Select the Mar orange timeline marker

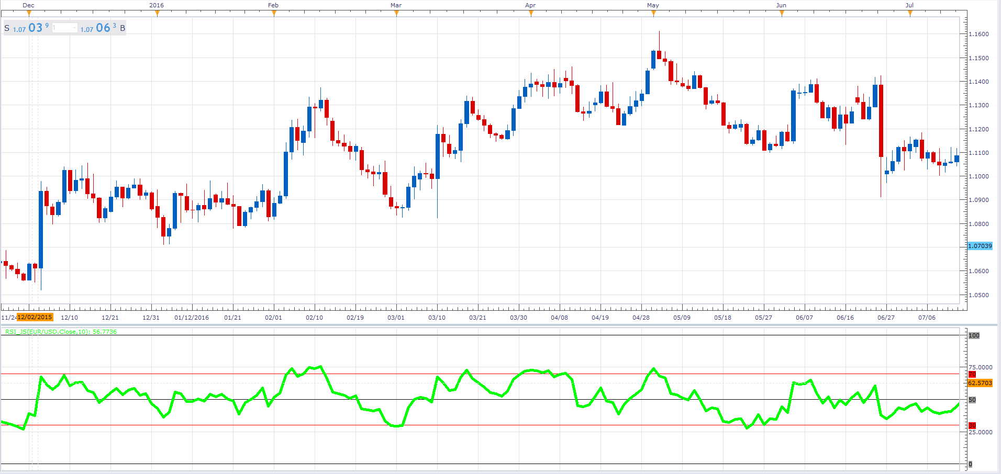[396, 14]
